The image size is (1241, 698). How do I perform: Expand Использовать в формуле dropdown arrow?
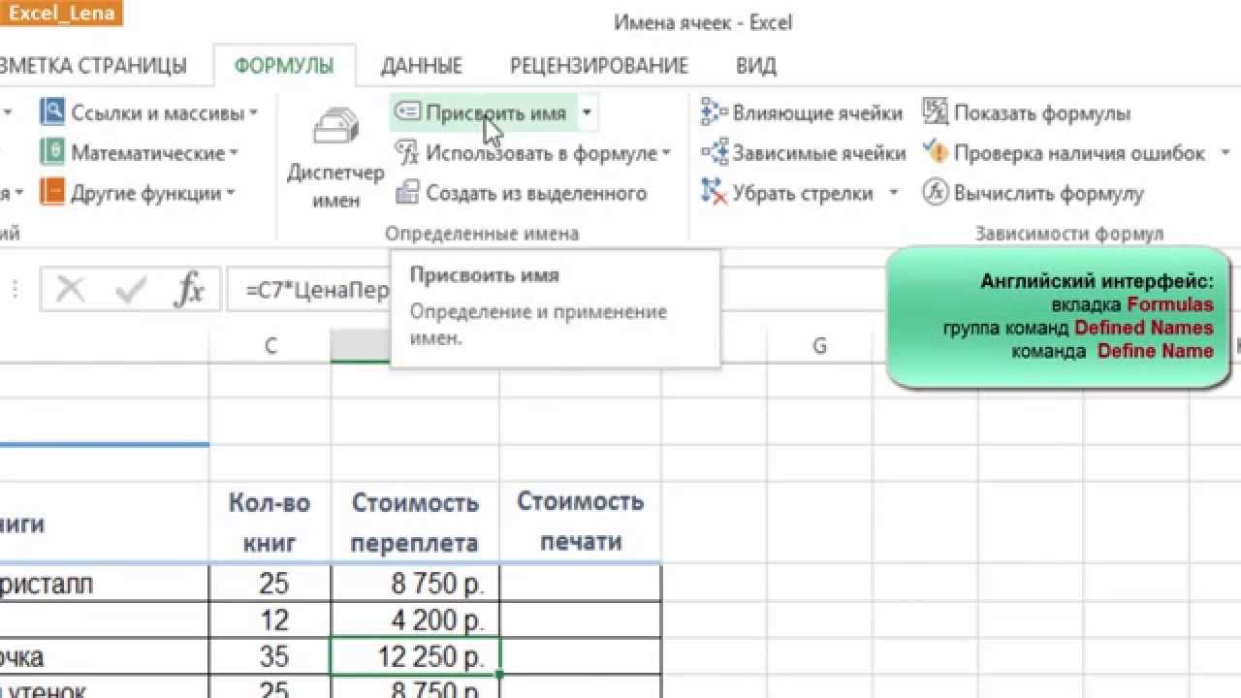(666, 153)
